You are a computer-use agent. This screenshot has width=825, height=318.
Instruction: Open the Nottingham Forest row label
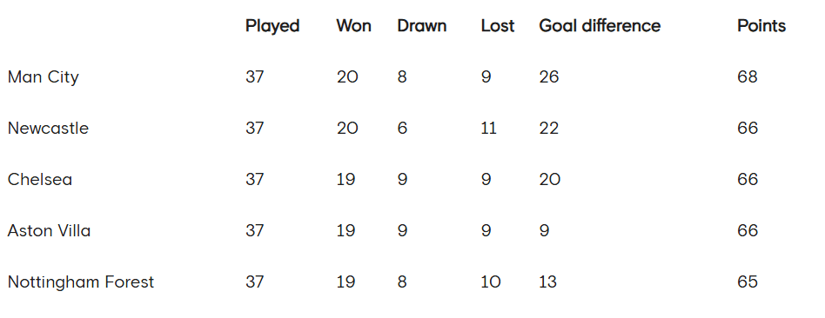(81, 282)
